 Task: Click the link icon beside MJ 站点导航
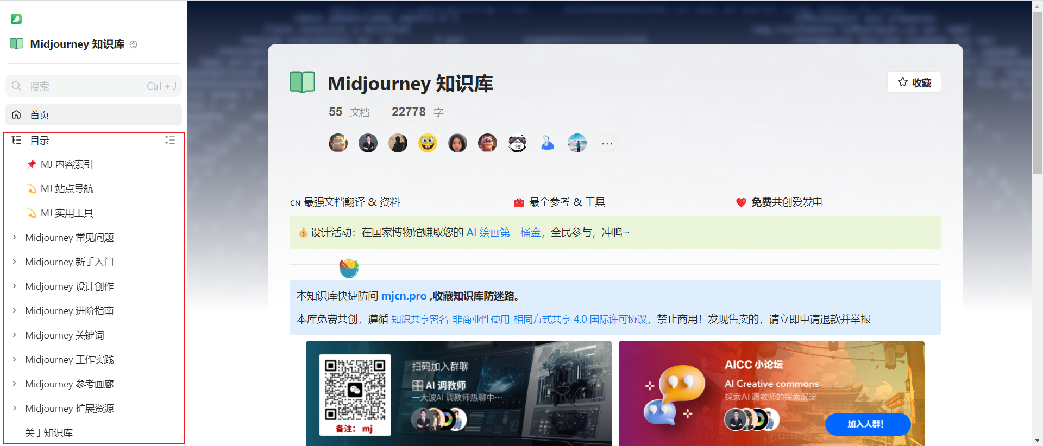pyautogui.click(x=32, y=188)
